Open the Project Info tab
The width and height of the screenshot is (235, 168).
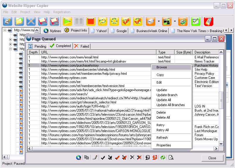(76, 30)
